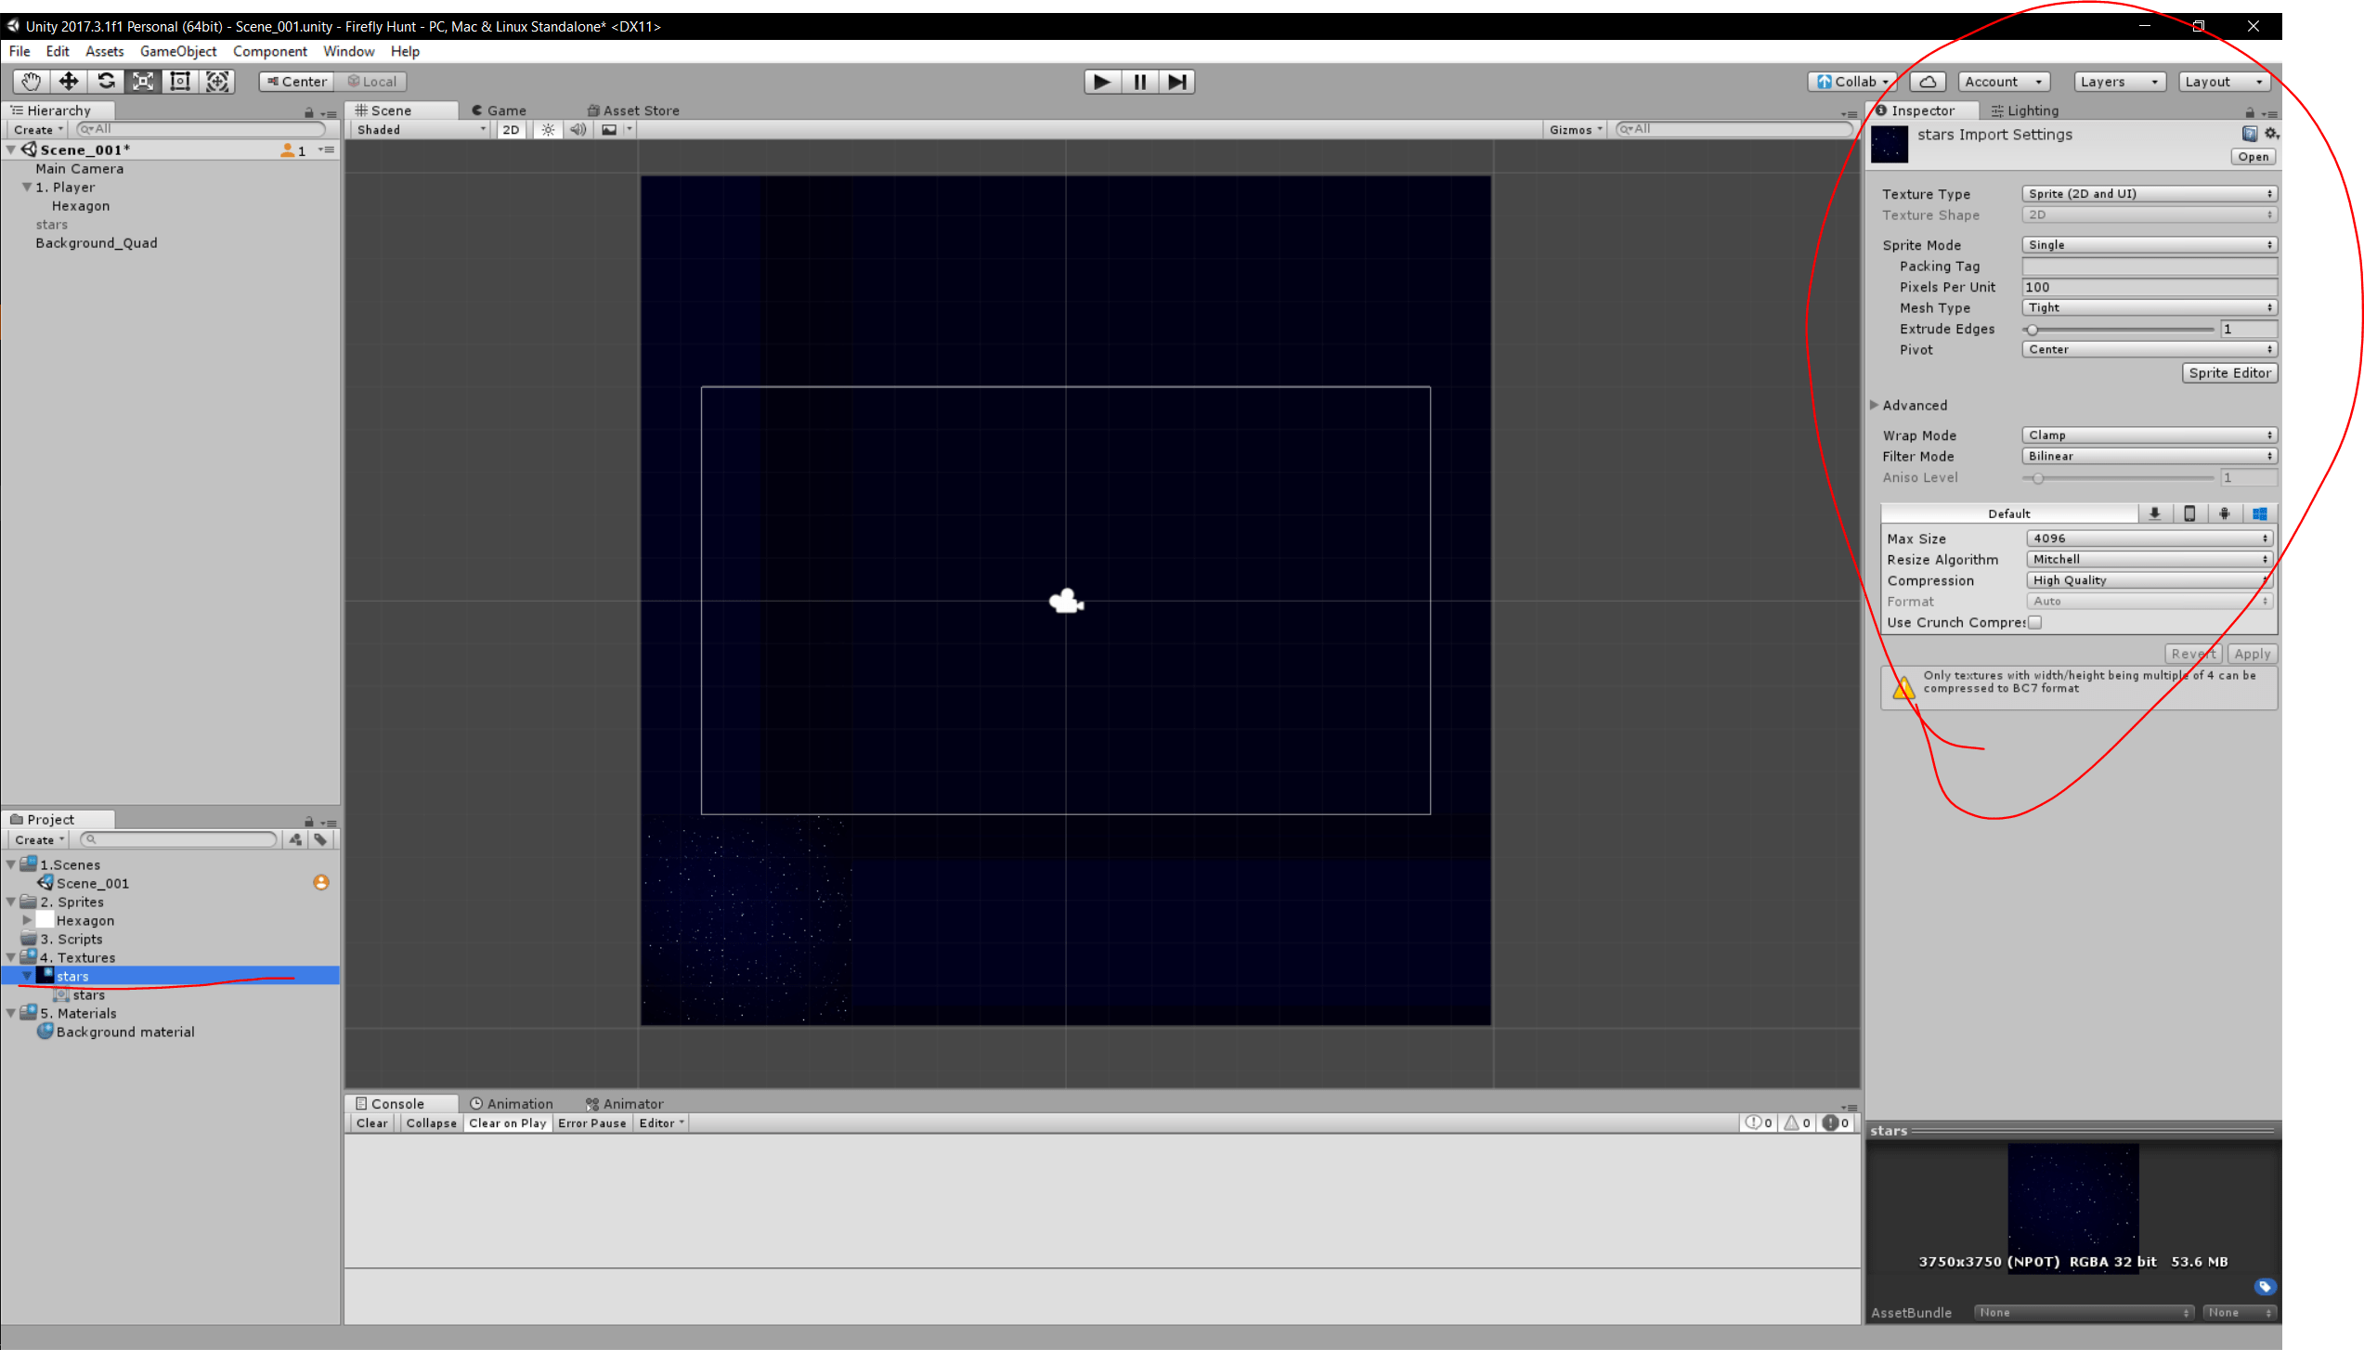Open the GameObject menu
Screen dimensions: 2364x1350
177,52
